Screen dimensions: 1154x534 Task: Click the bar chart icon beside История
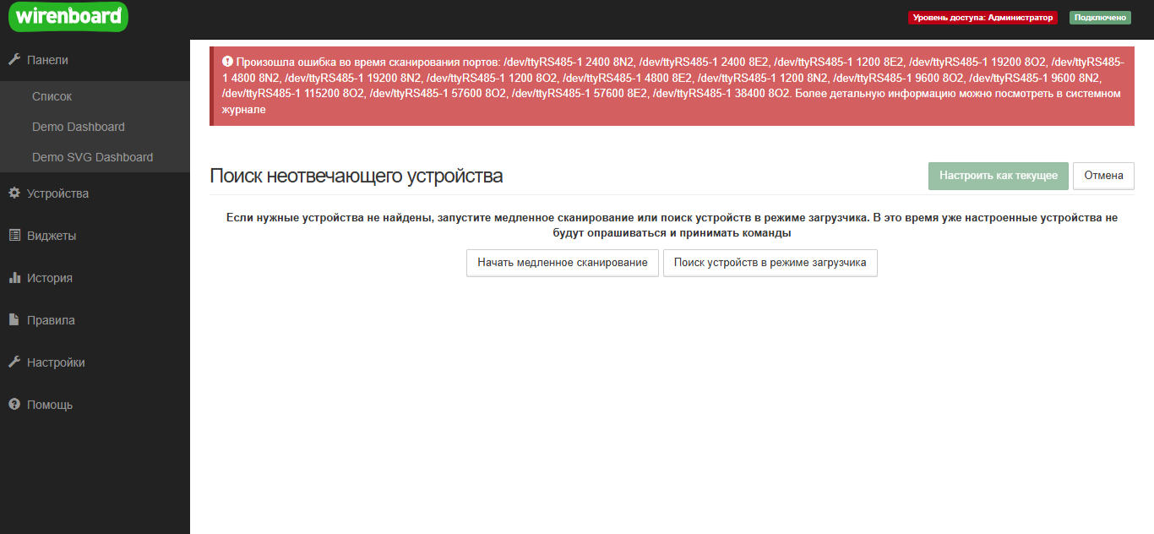tap(14, 278)
